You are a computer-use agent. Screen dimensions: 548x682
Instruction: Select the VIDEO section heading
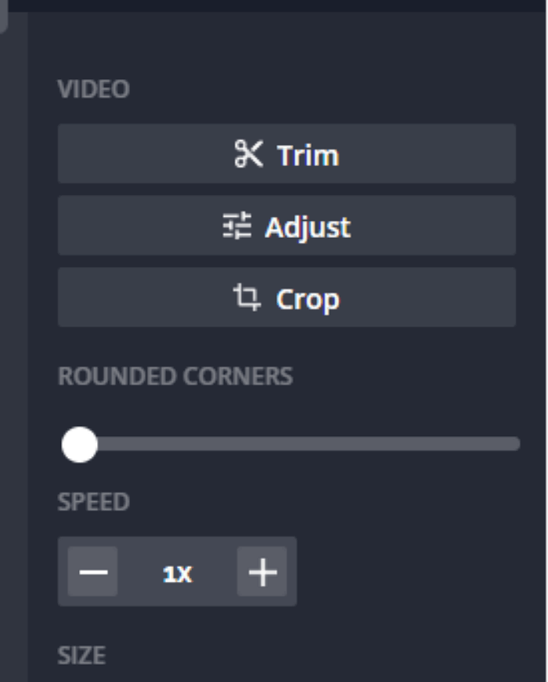pyautogui.click(x=93, y=89)
